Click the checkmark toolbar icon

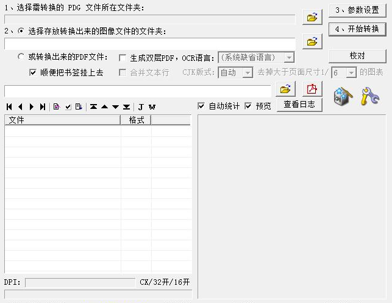pos(68,107)
